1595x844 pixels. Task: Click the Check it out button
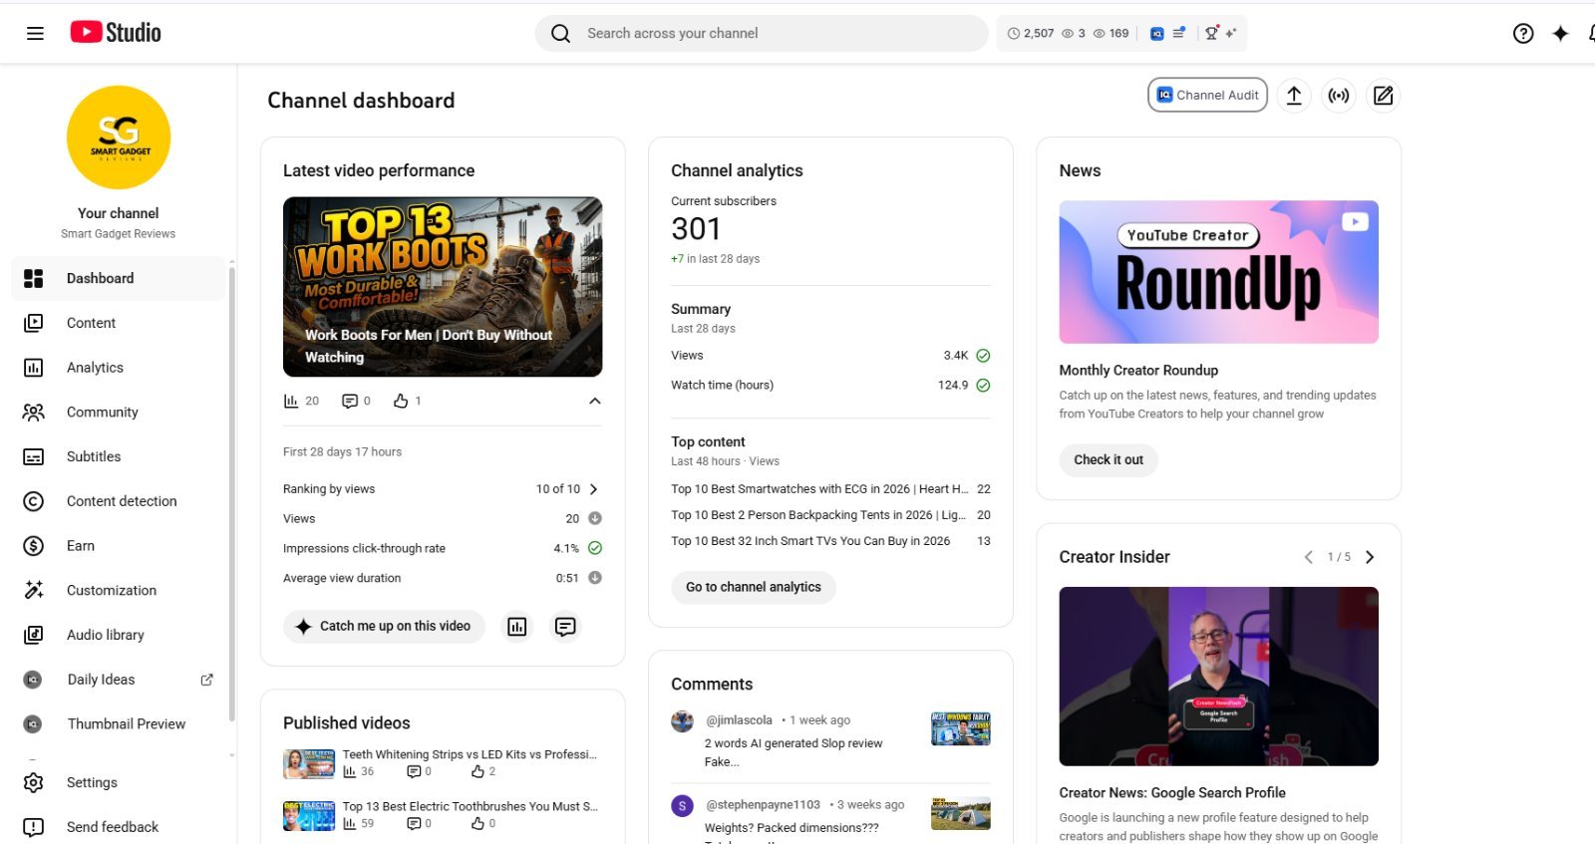pos(1109,459)
